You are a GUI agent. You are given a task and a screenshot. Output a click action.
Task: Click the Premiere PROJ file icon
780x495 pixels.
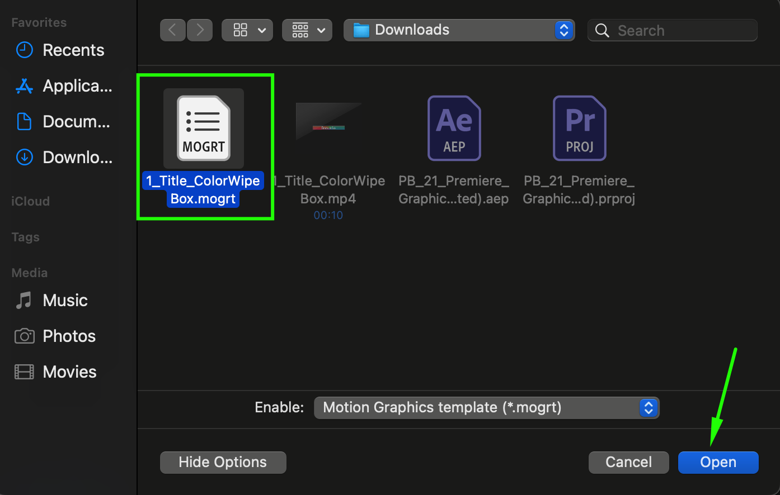[579, 128]
